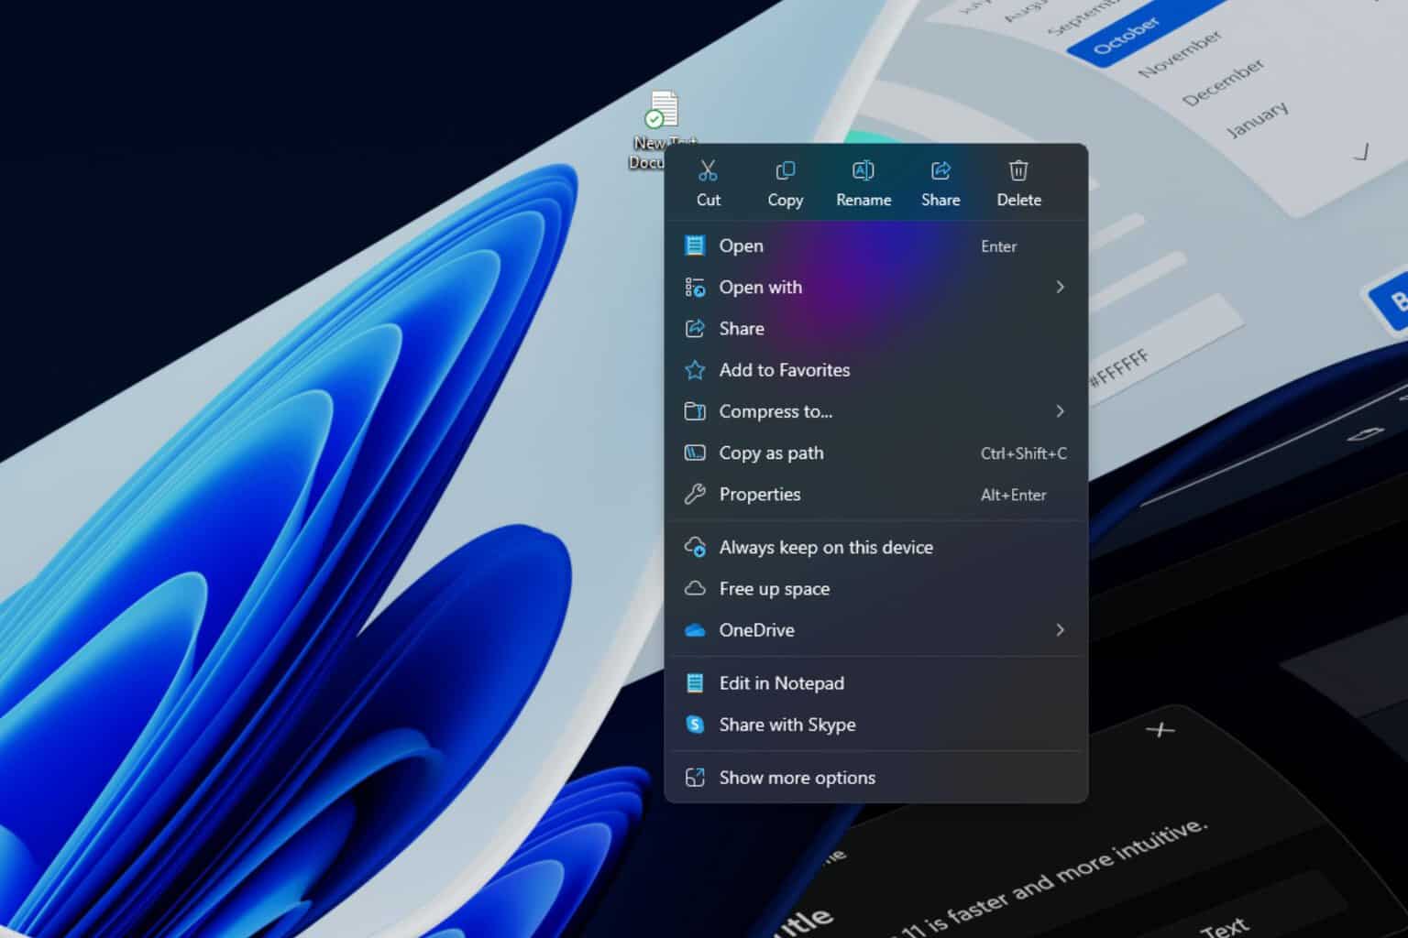Open Properties from the context menu
Screen dimensions: 1408x938
click(759, 495)
